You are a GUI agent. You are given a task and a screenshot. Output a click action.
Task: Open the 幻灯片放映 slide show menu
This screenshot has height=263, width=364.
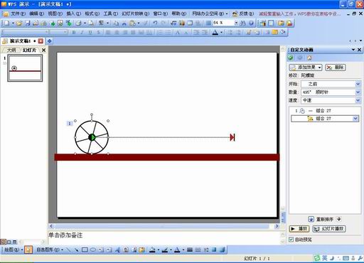click(x=135, y=14)
